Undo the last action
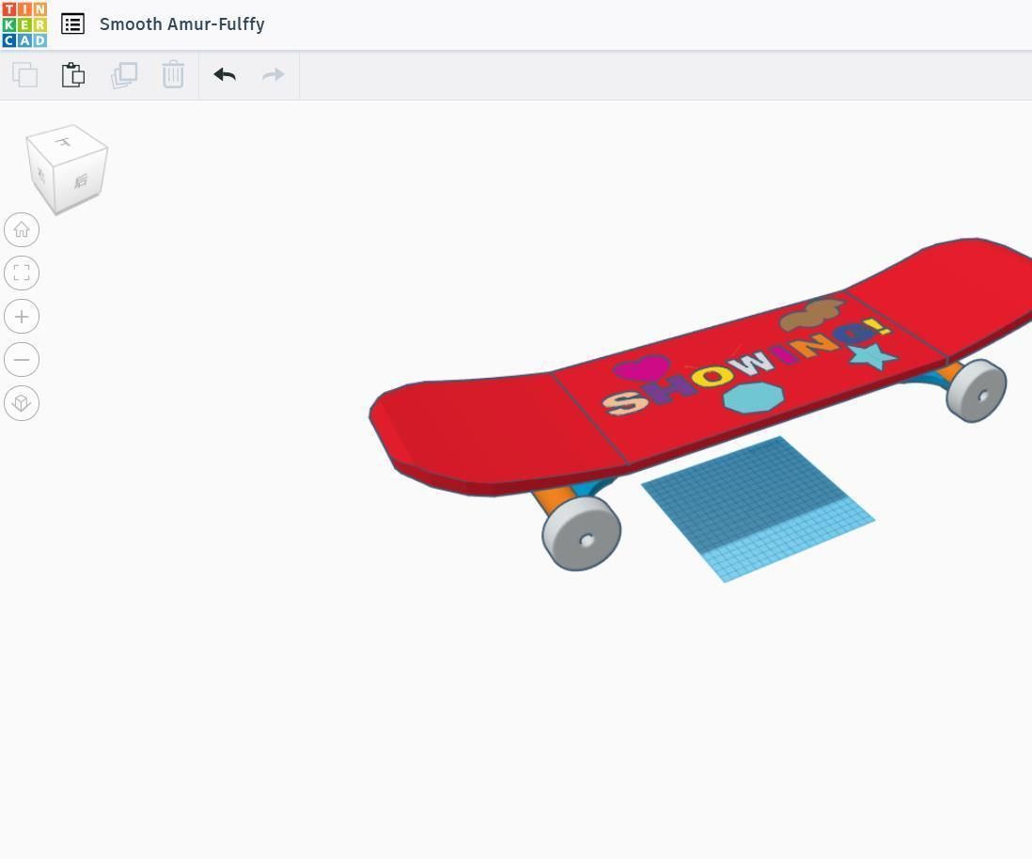 (225, 74)
